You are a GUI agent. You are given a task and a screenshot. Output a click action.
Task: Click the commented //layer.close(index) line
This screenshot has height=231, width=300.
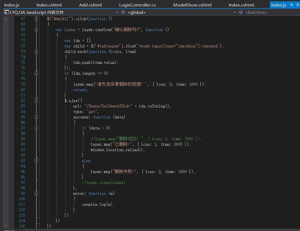tap(104, 183)
